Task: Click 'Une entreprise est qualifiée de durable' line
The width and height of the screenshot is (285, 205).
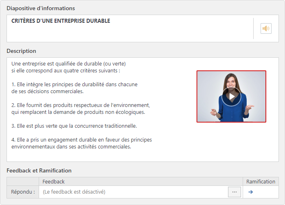Action: (68, 64)
